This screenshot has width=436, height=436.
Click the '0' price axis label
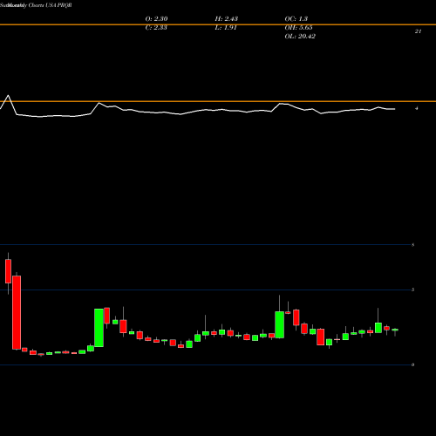click(x=412, y=364)
